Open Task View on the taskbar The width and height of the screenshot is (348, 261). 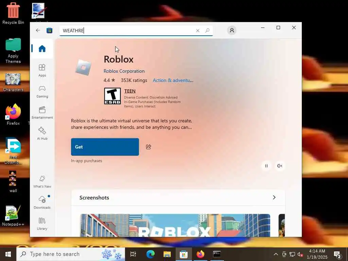[133, 254]
